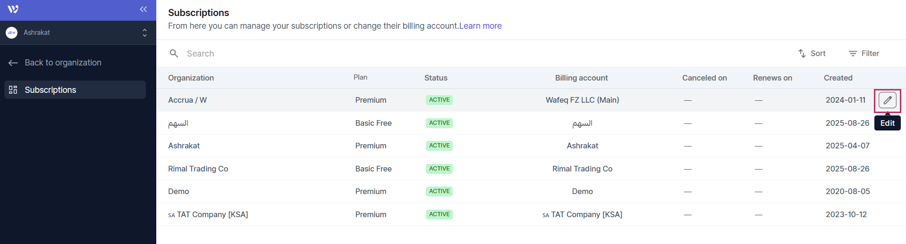Viewport: 906px width, 244px height.
Task: Open the Learn more link
Action: coord(480,26)
